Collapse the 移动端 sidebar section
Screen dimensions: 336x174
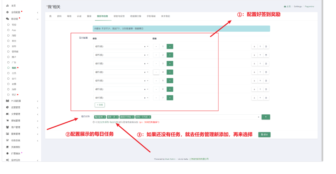point(22,19)
